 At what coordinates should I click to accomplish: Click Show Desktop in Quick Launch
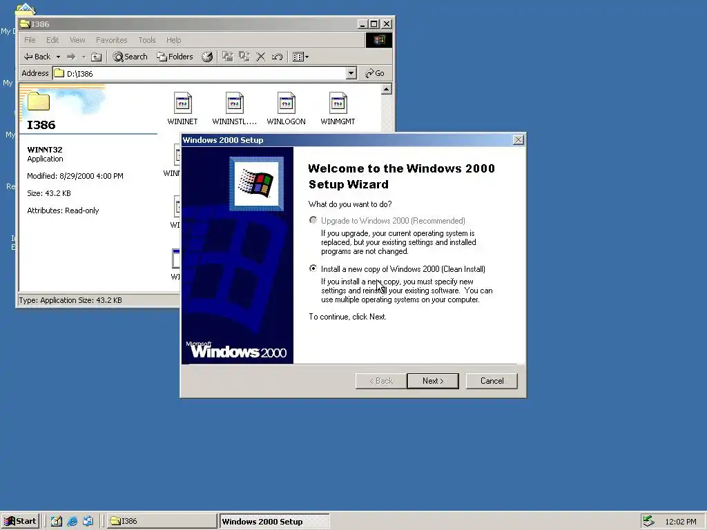pyautogui.click(x=57, y=522)
